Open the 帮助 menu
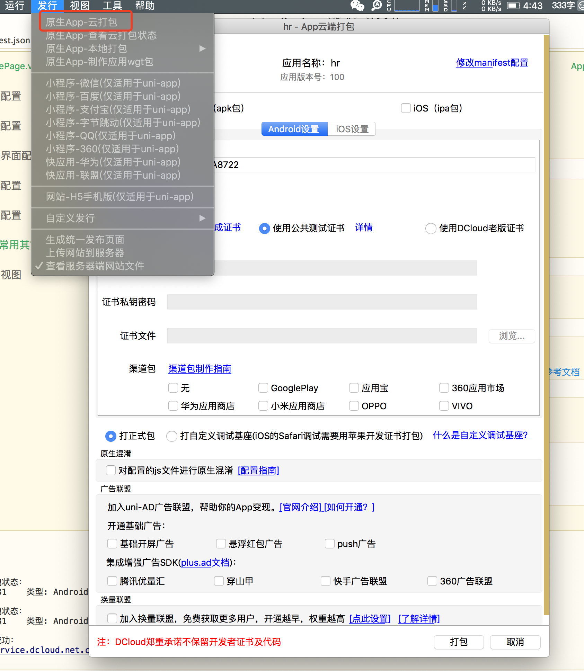Screen dimensions: 584x671 tap(145, 6)
